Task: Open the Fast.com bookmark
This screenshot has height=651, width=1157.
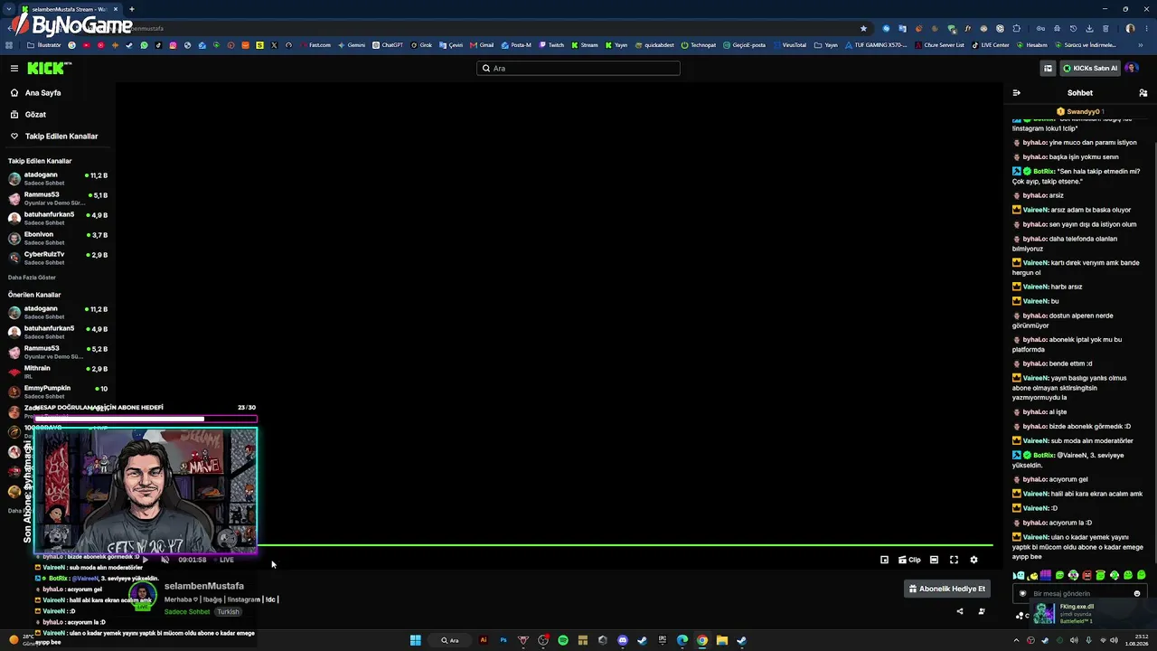Action: pos(315,45)
